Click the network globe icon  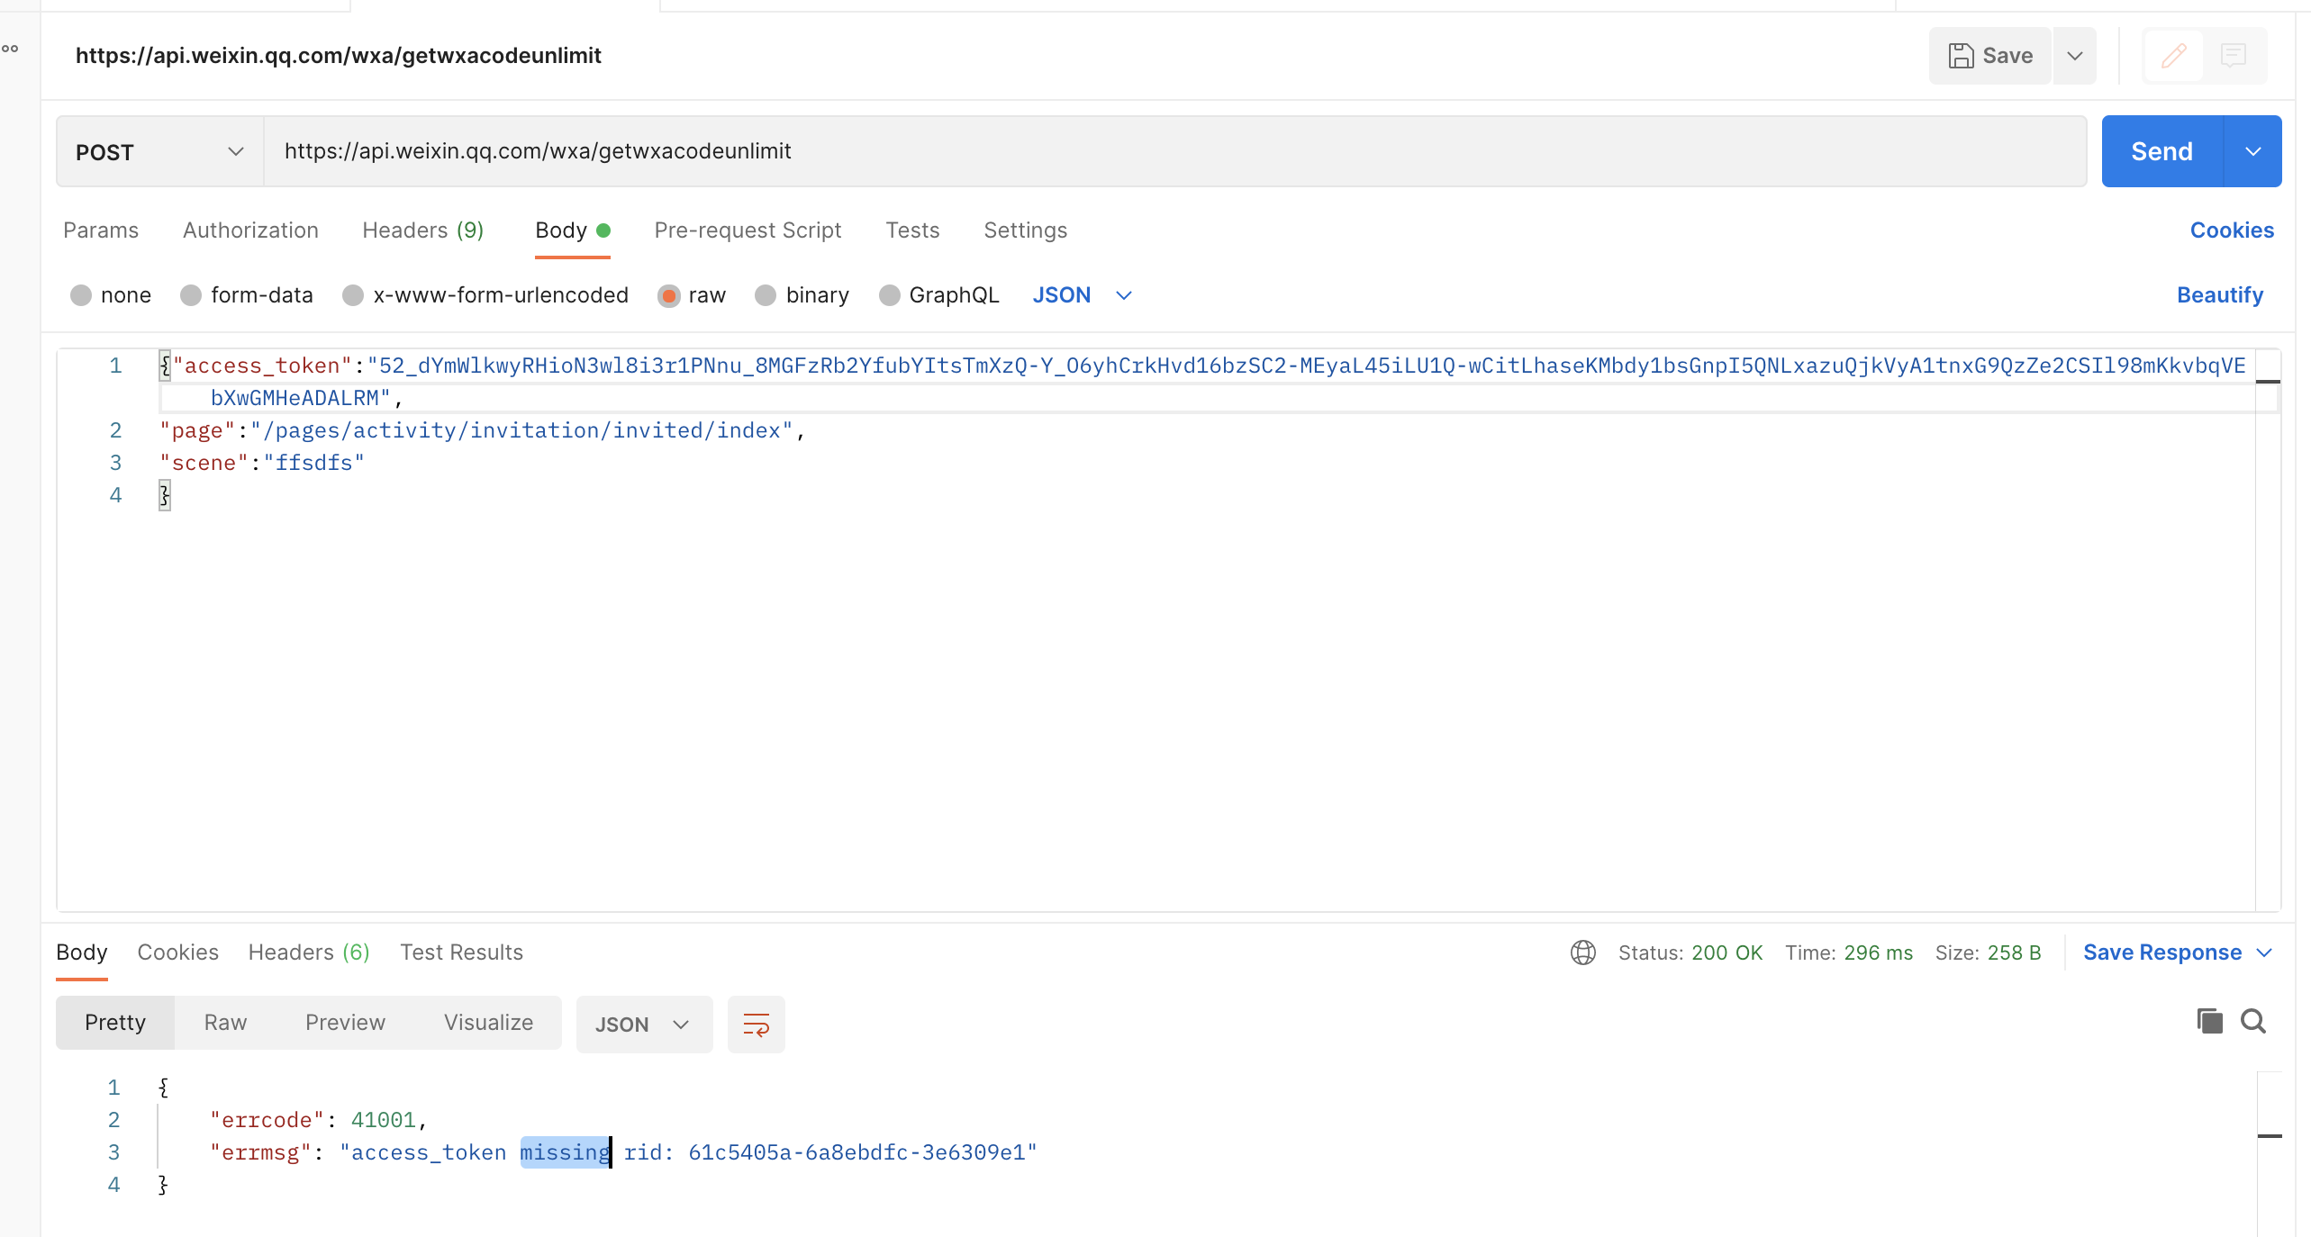click(x=1582, y=953)
